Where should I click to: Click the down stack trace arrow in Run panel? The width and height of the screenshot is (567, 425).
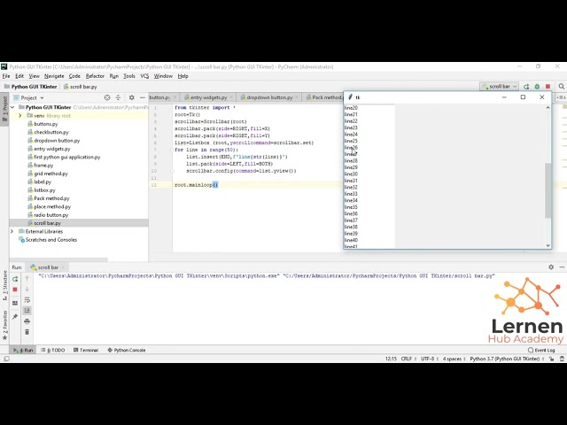pyautogui.click(x=27, y=290)
